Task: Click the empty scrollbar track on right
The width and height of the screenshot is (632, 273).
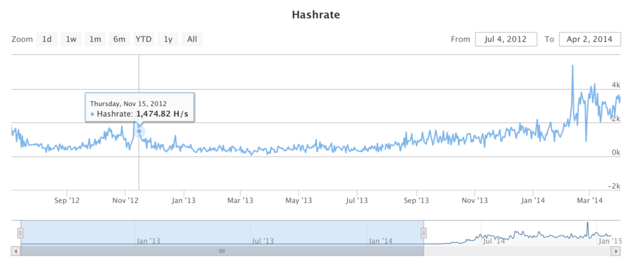Action: click(517, 251)
